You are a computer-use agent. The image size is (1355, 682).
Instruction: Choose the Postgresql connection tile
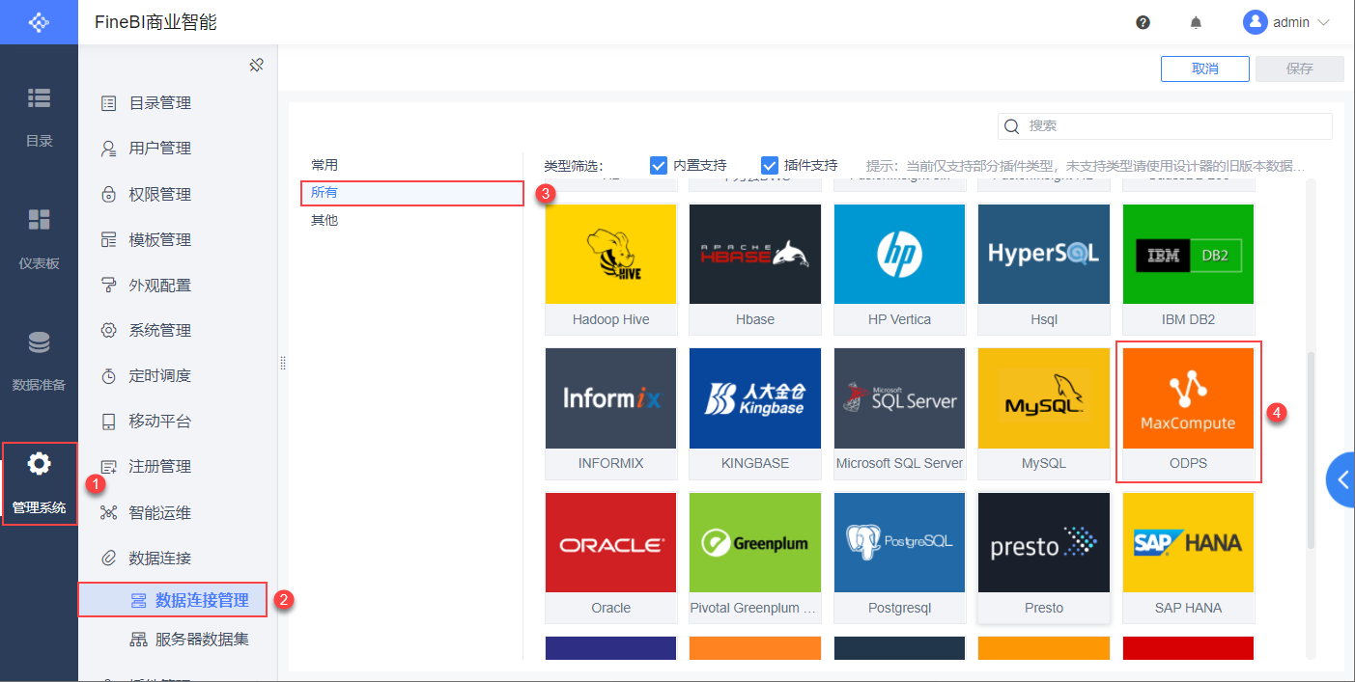tap(899, 558)
